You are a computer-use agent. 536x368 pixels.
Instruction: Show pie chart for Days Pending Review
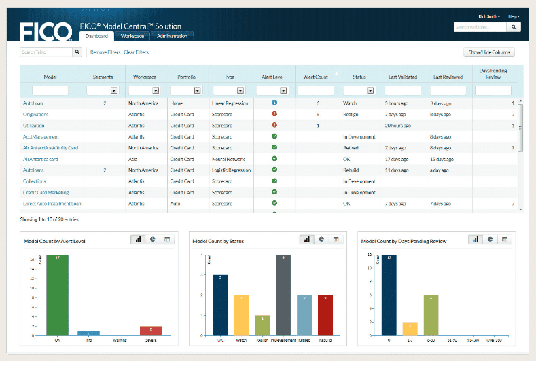click(x=490, y=239)
